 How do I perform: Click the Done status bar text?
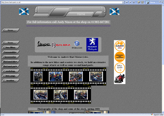(3, 115)
